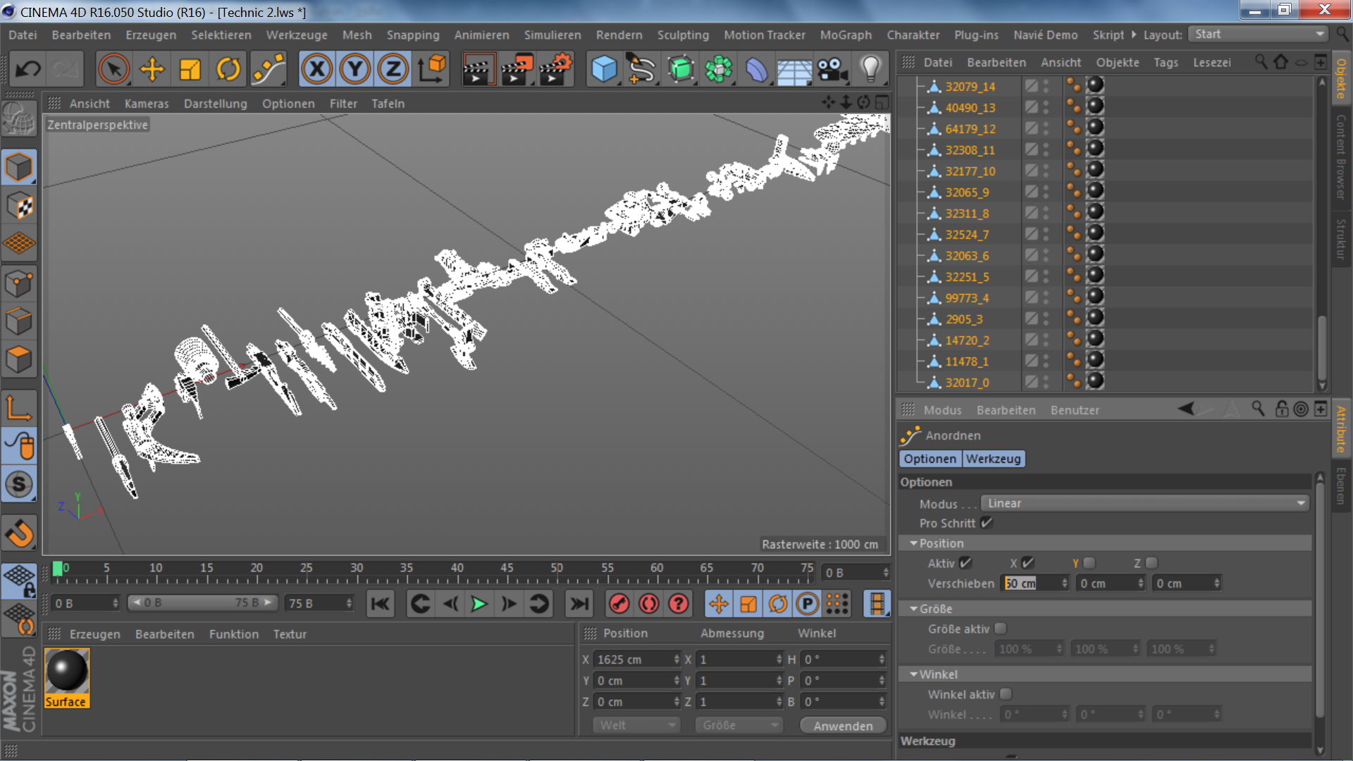Open the Objekte side tab
The image size is (1353, 761).
[1341, 78]
